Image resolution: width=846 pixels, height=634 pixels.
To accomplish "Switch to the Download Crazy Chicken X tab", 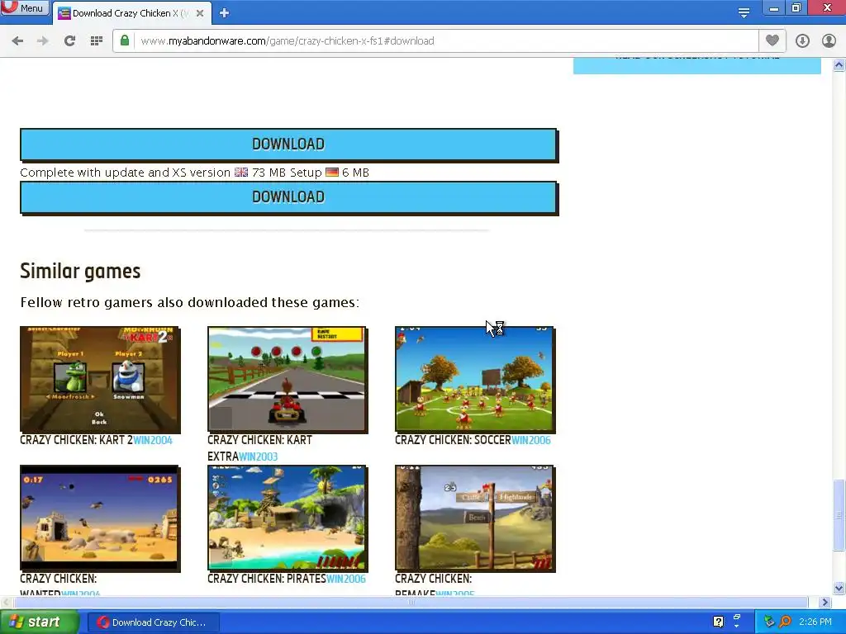I will [x=130, y=13].
